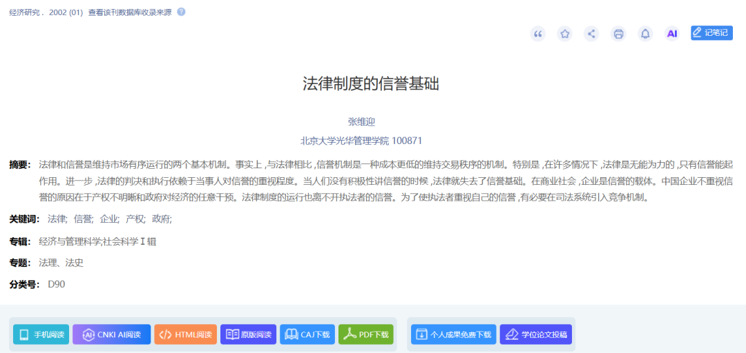Image resolution: width=746 pixels, height=353 pixels.
Task: Click 个人成果免费下载 button
Action: [x=453, y=334]
